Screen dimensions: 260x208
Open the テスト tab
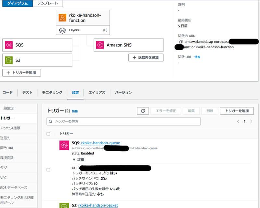click(x=27, y=93)
